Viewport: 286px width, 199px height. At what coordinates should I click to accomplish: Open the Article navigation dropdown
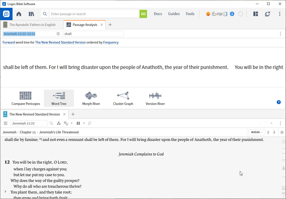[x=257, y=132]
